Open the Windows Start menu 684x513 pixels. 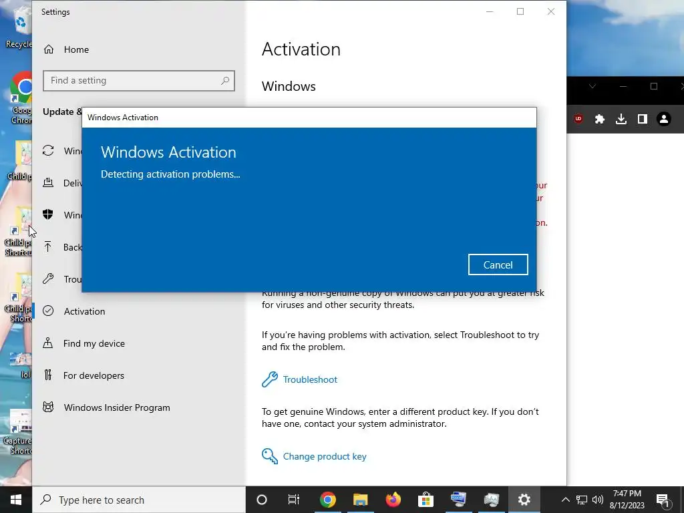[16, 500]
